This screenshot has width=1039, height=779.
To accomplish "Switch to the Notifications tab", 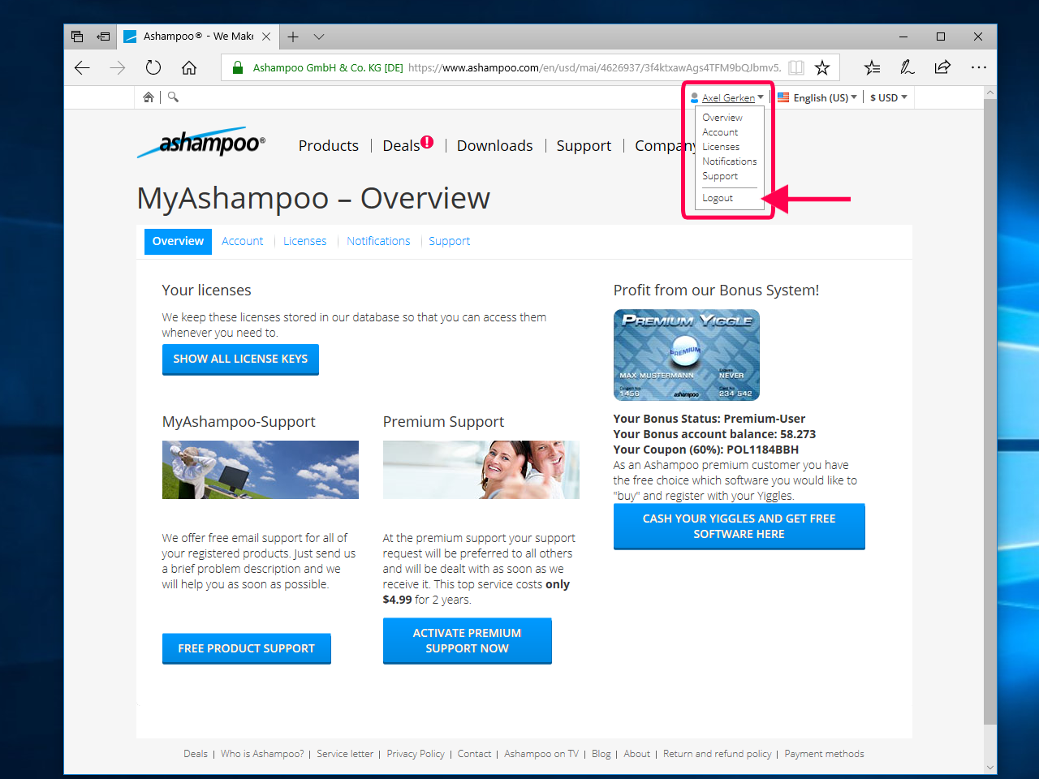I will coord(378,241).
